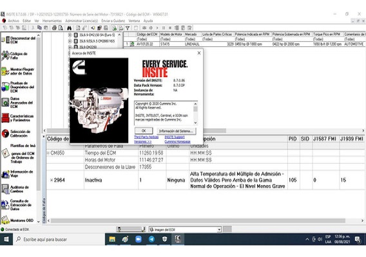Open the Ventana menu
366x257 pixels.
click(134, 21)
